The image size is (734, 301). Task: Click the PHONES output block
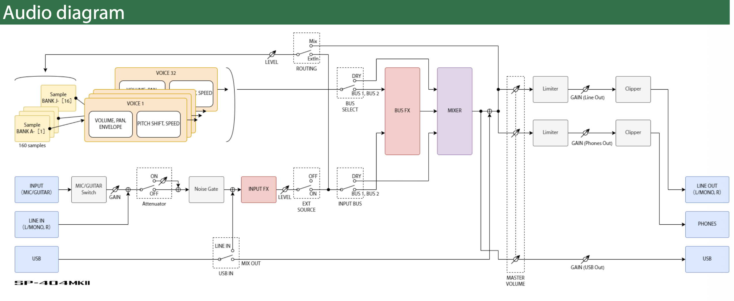tap(706, 224)
